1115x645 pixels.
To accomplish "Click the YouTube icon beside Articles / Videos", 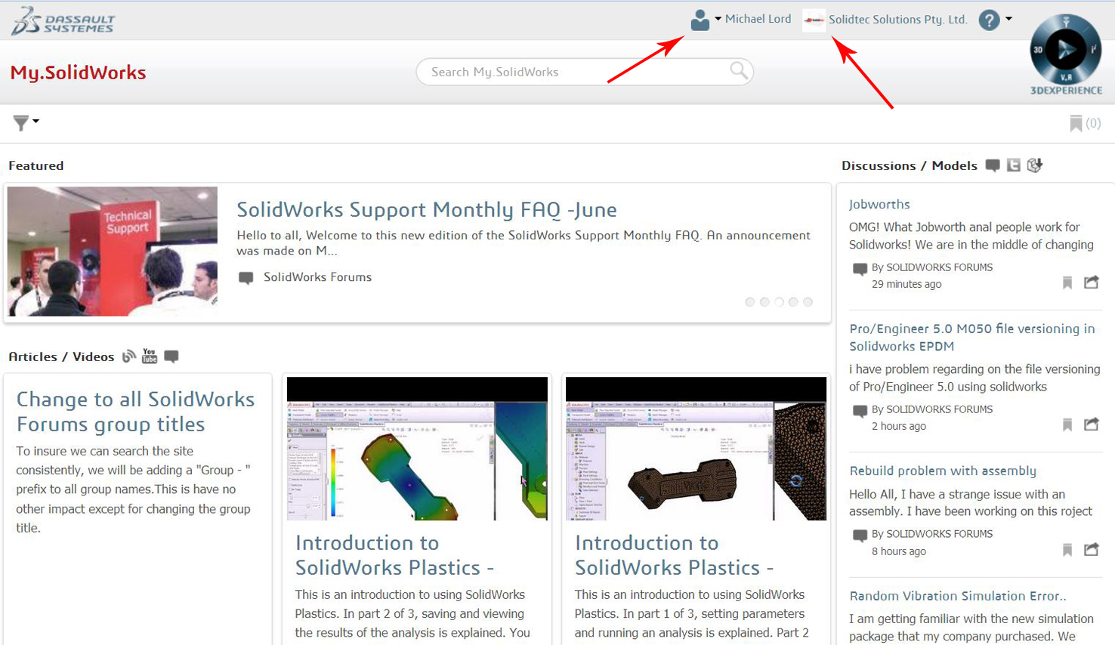I will (x=150, y=356).
